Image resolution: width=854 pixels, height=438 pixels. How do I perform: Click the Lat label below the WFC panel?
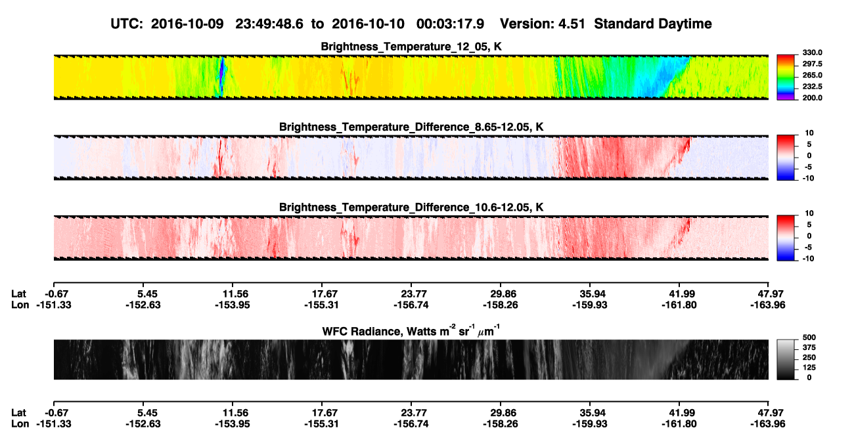coord(19,413)
